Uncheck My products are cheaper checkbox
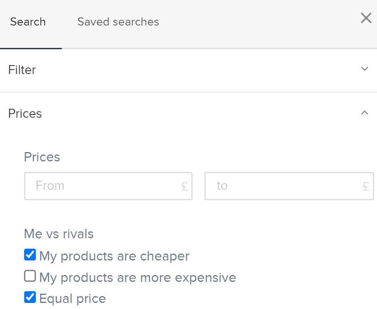Image resolution: width=377 pixels, height=309 pixels. (30, 255)
